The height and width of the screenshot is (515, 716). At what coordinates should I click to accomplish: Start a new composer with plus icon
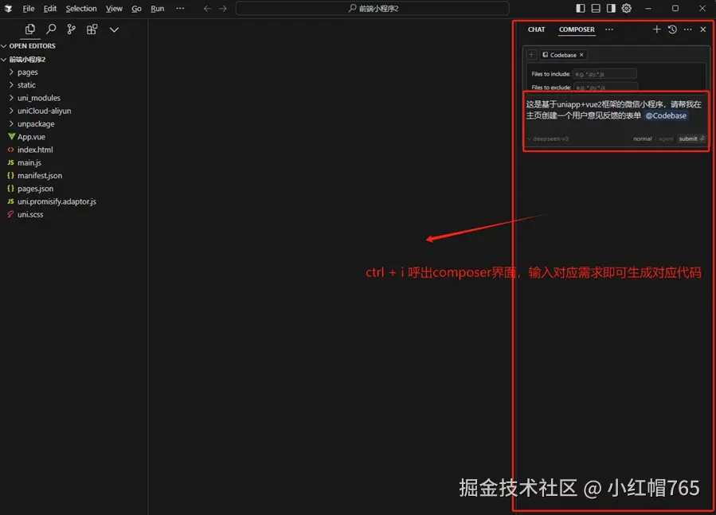point(656,29)
